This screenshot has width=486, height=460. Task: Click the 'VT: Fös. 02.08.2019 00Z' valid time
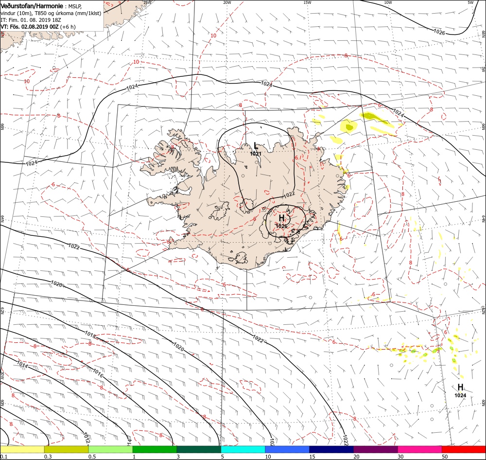(x=30, y=27)
